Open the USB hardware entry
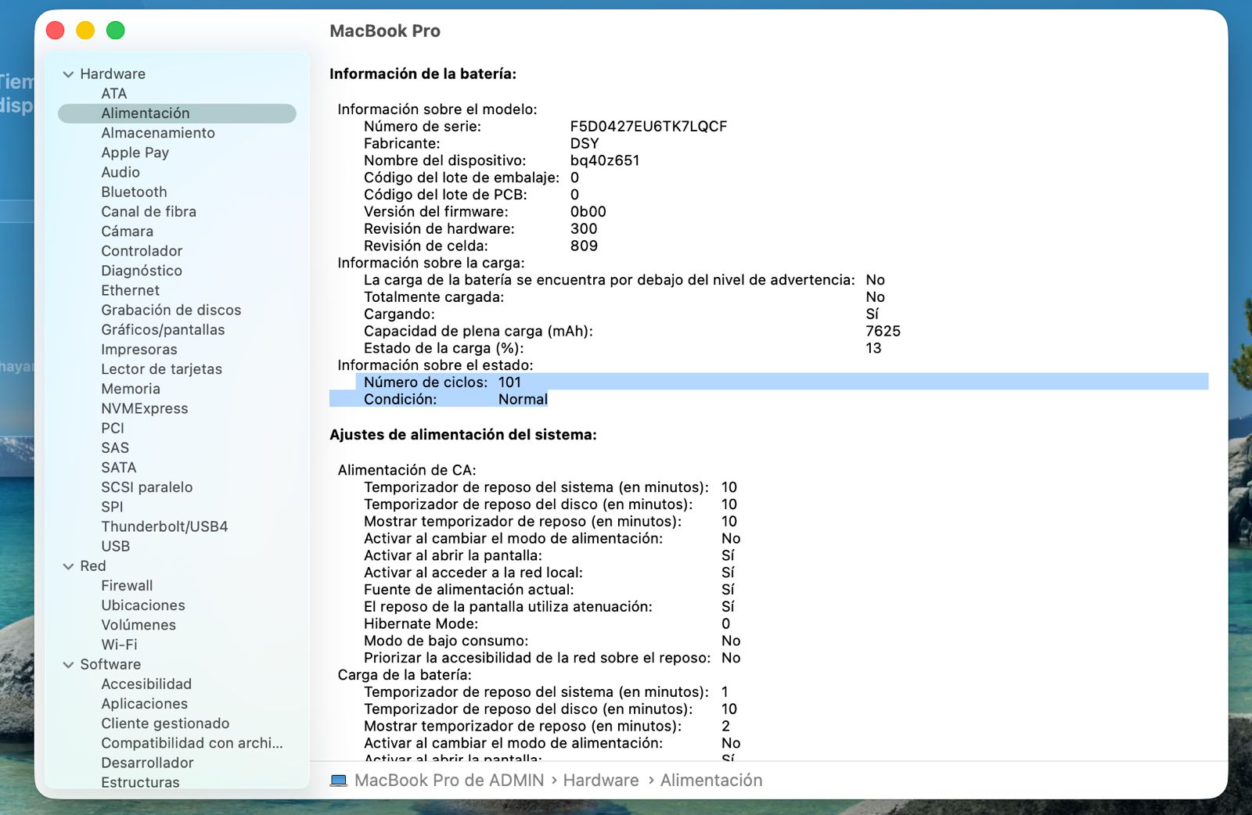1252x815 pixels. coord(115,546)
